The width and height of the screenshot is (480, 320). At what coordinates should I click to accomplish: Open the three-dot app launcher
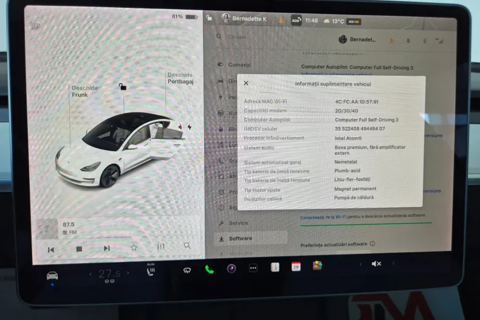point(253,268)
